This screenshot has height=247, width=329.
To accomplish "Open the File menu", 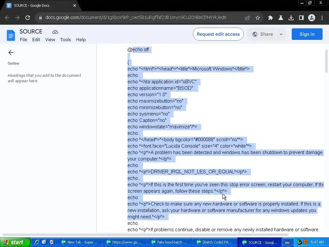I will (x=23, y=40).
